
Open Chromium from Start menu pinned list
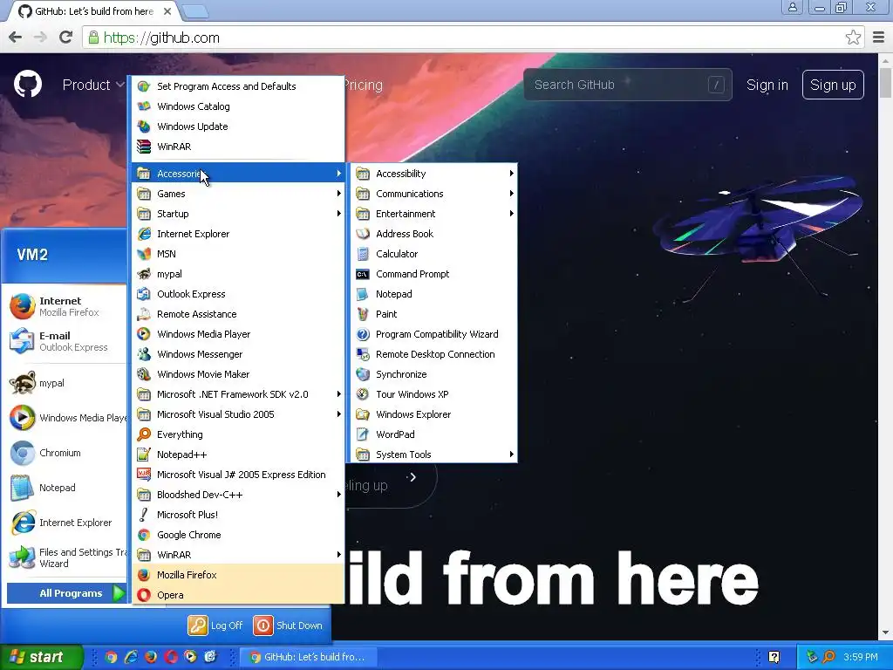click(66, 453)
